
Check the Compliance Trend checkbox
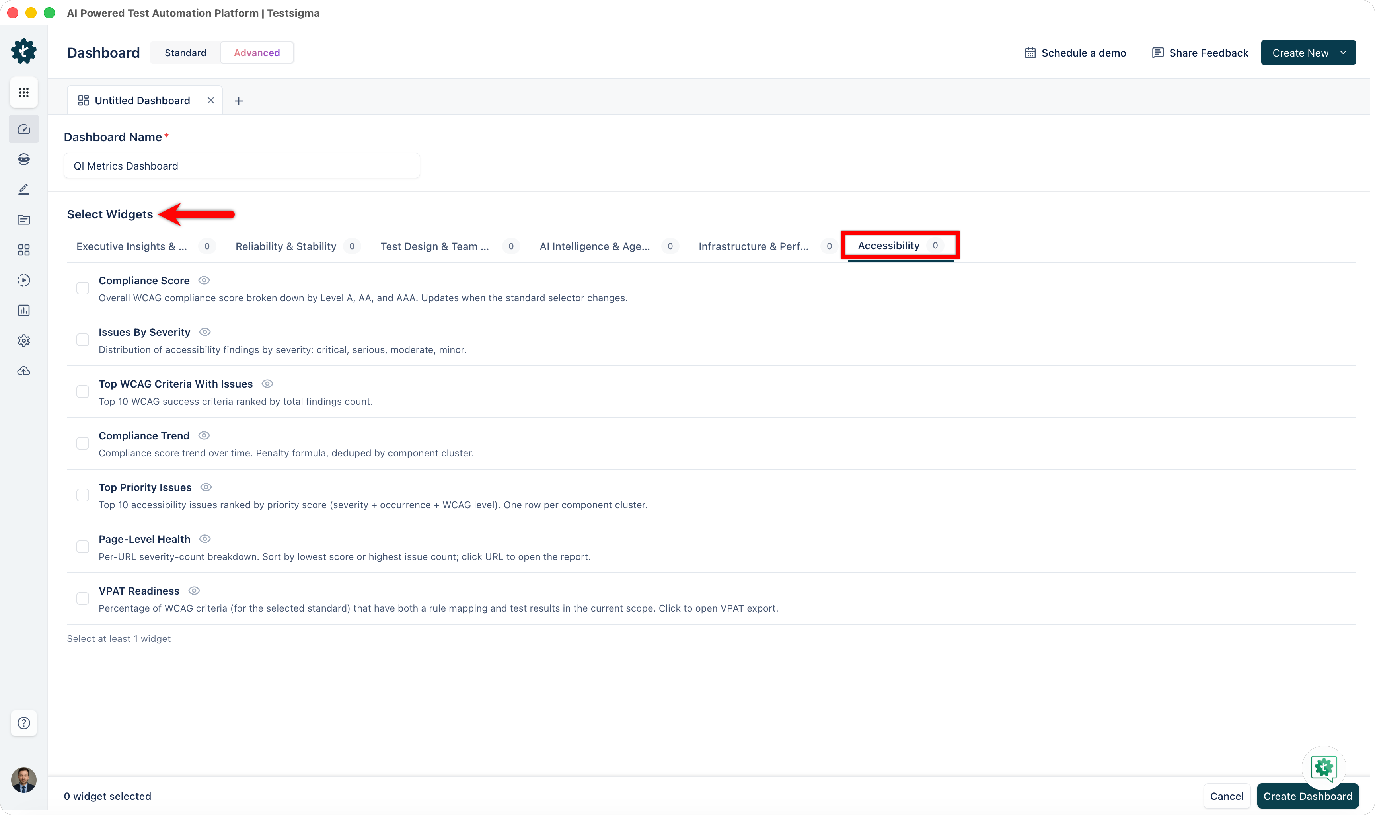pyautogui.click(x=83, y=443)
